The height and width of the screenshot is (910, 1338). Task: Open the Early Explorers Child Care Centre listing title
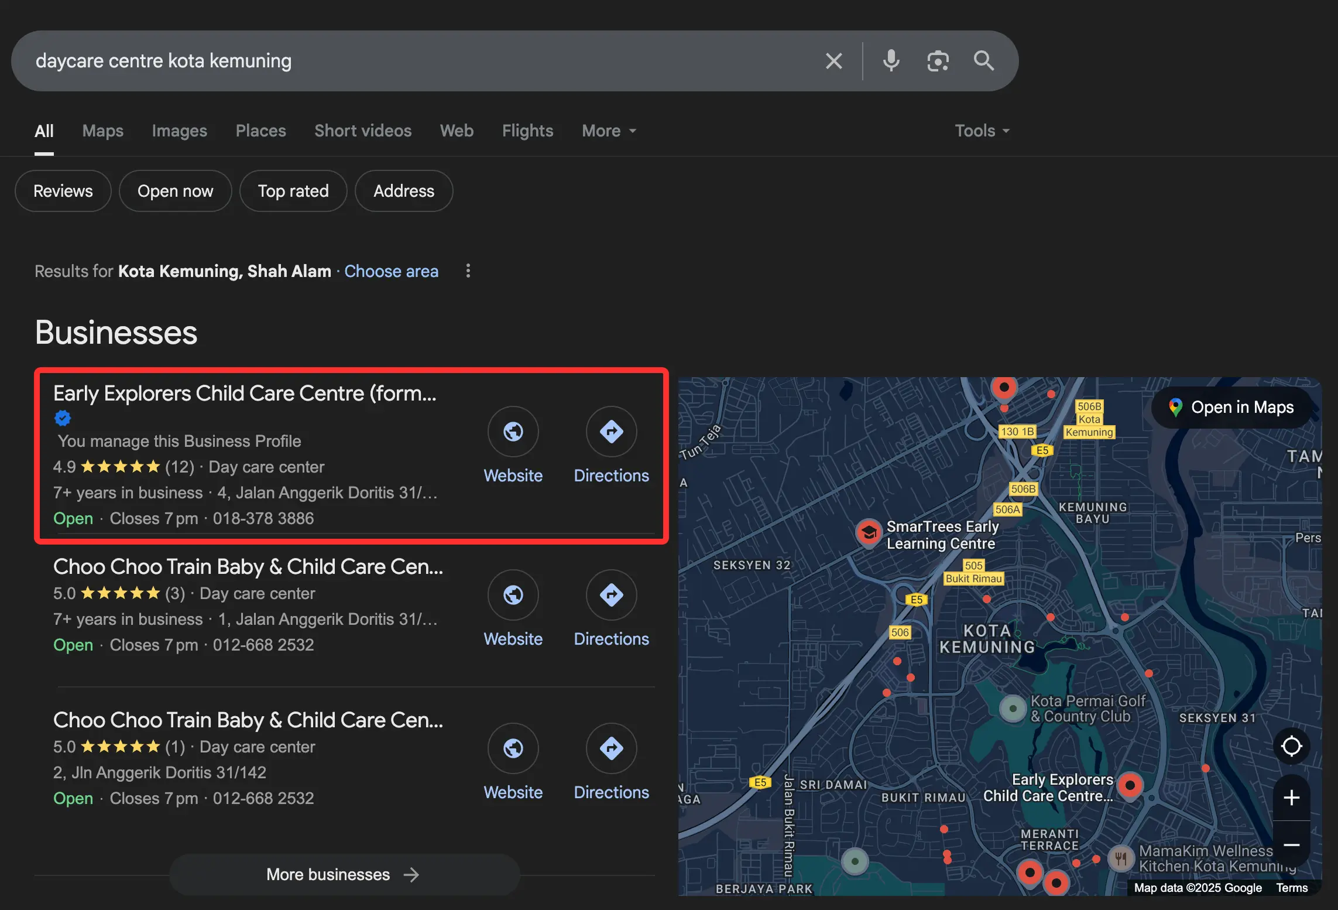click(245, 394)
